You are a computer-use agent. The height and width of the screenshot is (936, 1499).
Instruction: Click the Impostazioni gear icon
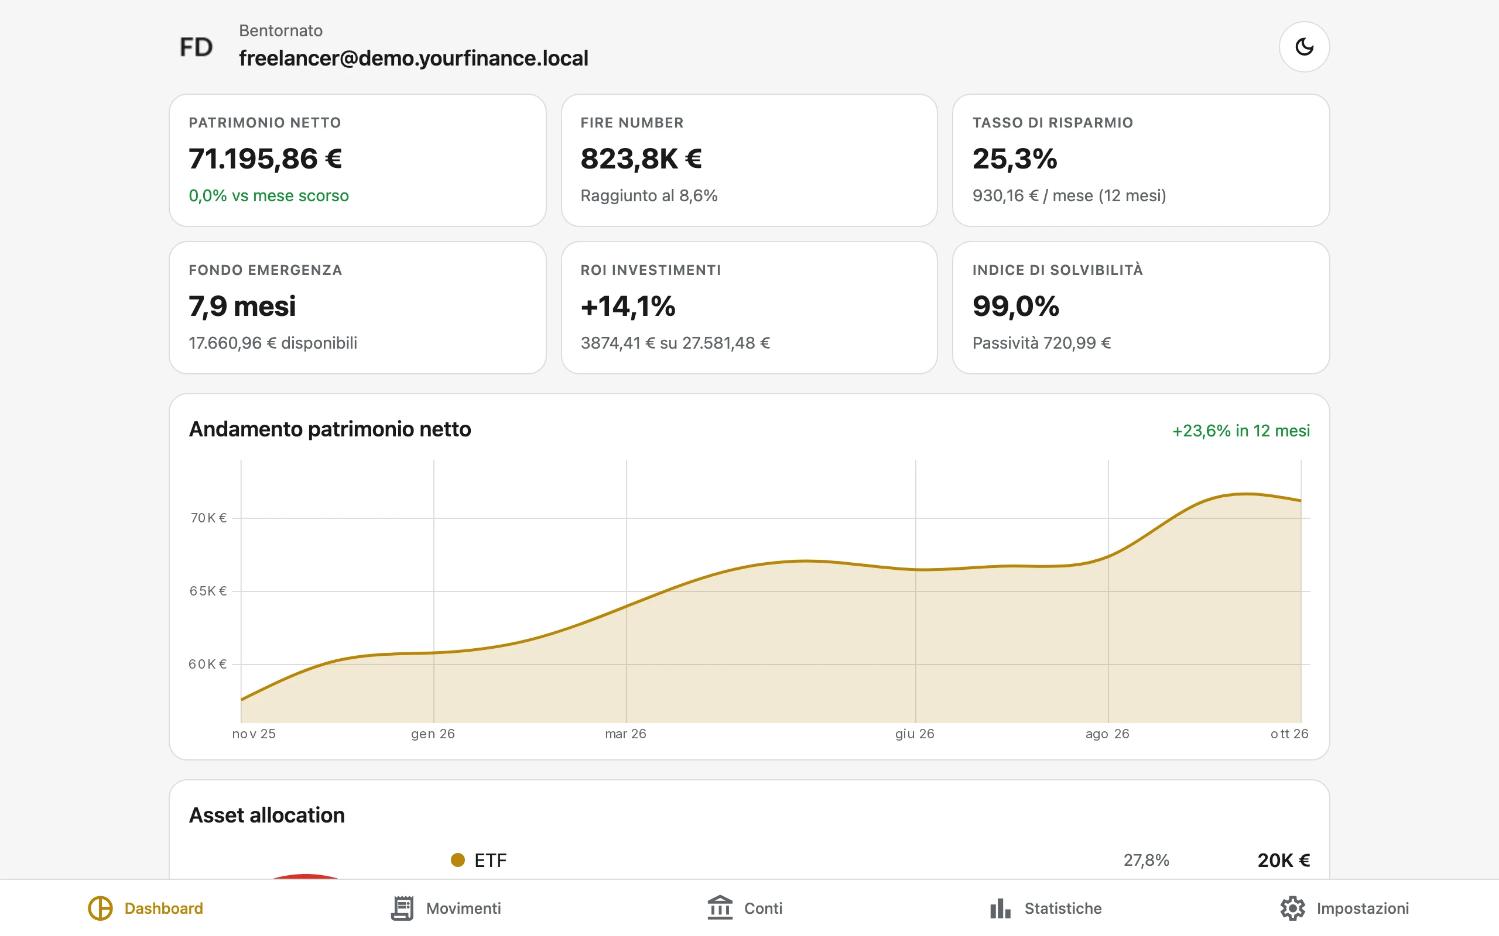click(1292, 908)
